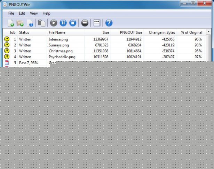This screenshot has width=214, height=169.
Task: Minimize the PNGOUTWin window
Action: click(x=185, y=3)
